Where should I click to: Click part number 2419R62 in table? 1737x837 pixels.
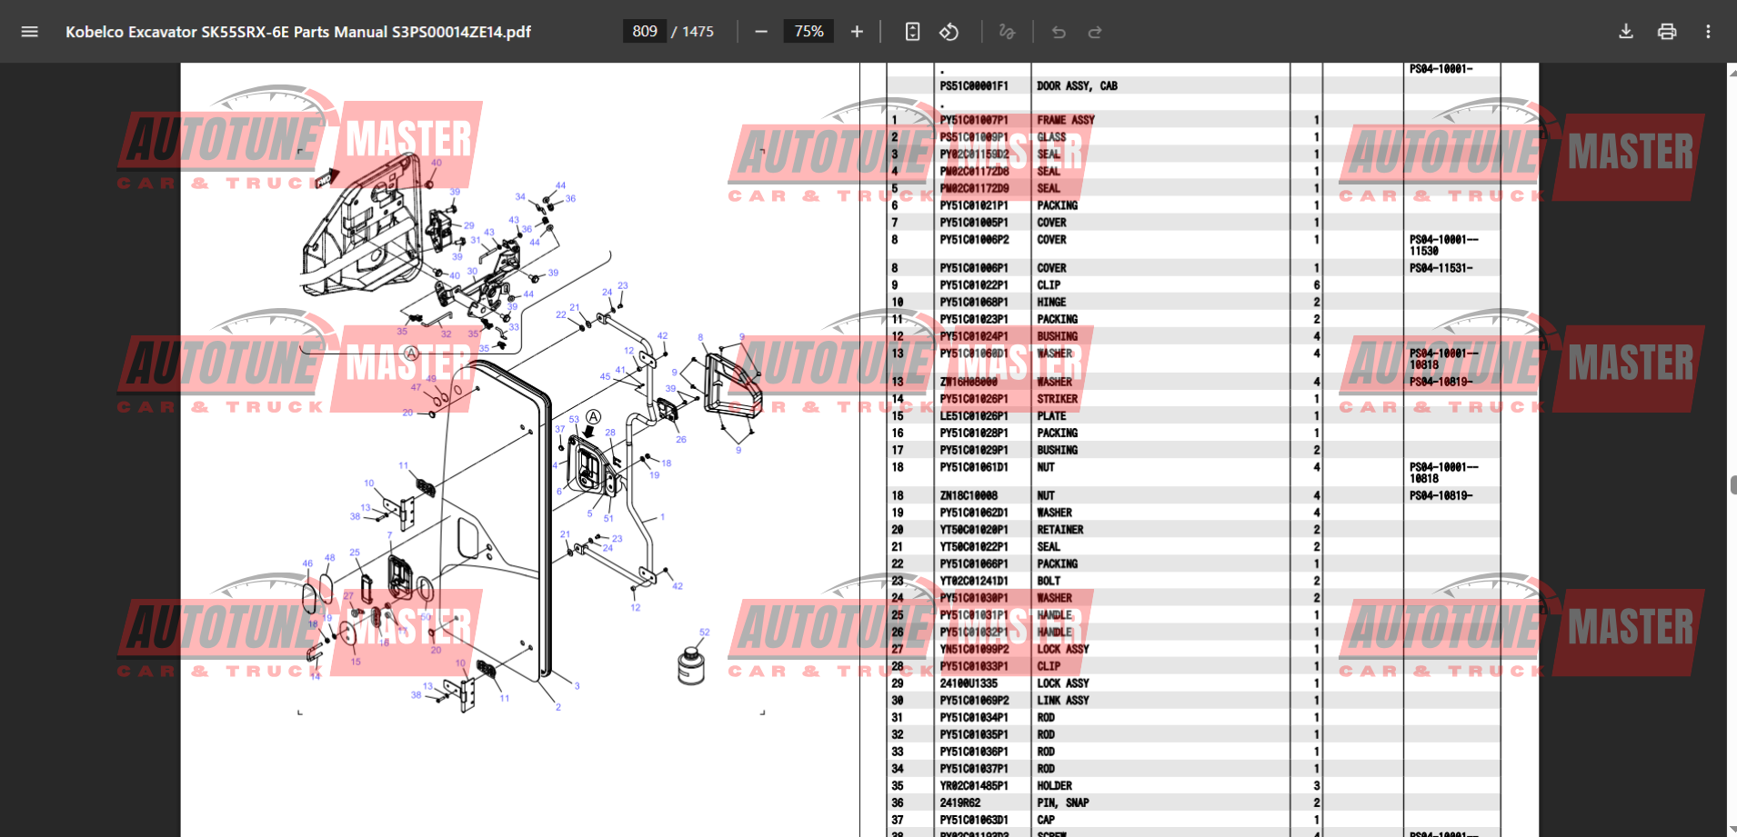coord(960,802)
